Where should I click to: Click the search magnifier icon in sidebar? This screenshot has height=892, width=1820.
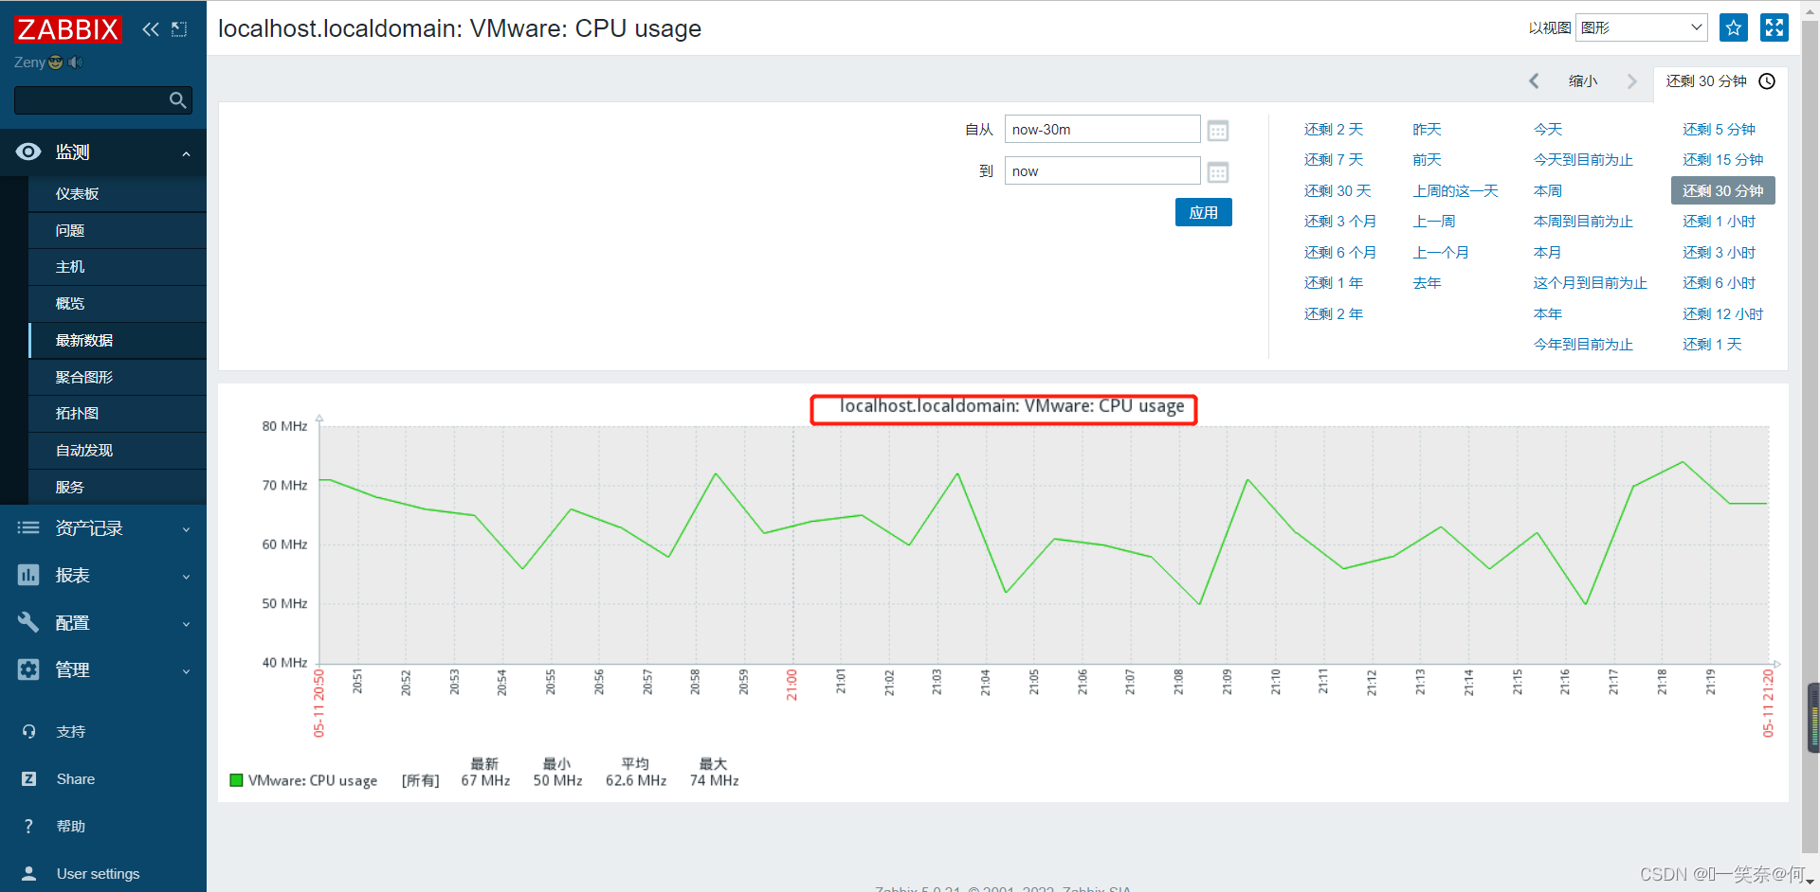point(177,100)
